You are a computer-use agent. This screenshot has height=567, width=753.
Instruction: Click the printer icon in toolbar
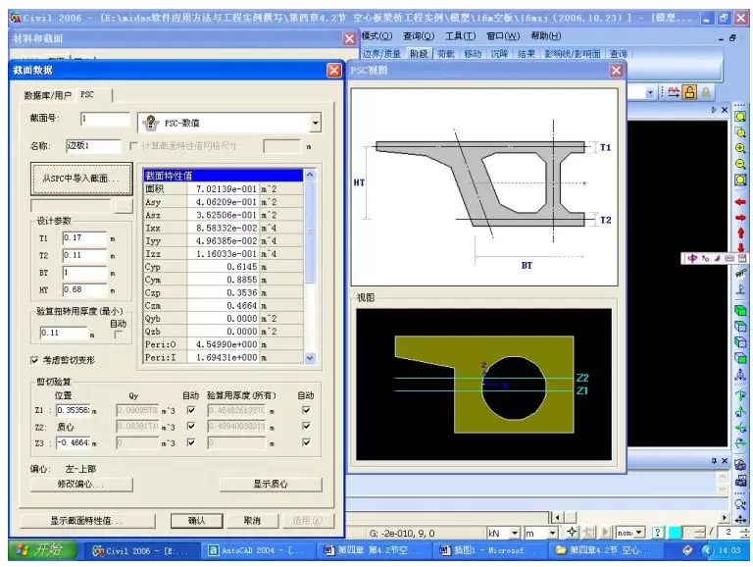tap(674, 92)
